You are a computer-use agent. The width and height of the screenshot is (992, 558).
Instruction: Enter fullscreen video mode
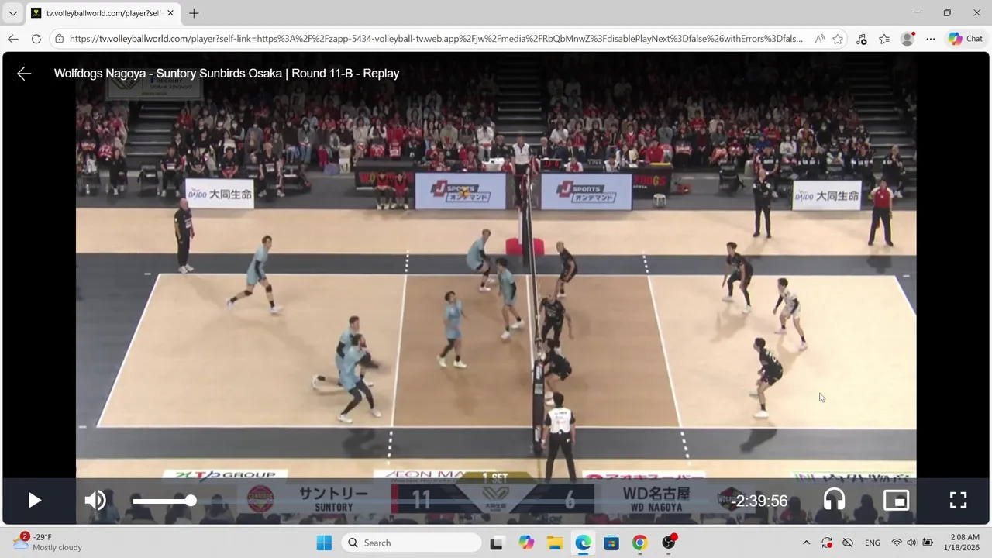pos(959,500)
